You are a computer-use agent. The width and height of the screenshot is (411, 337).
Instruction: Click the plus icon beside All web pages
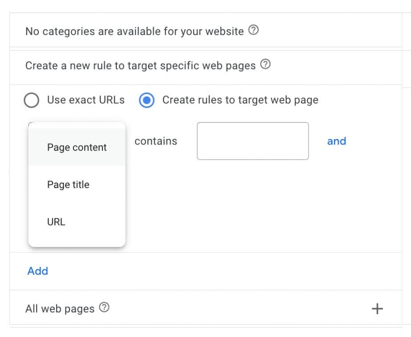[377, 308]
